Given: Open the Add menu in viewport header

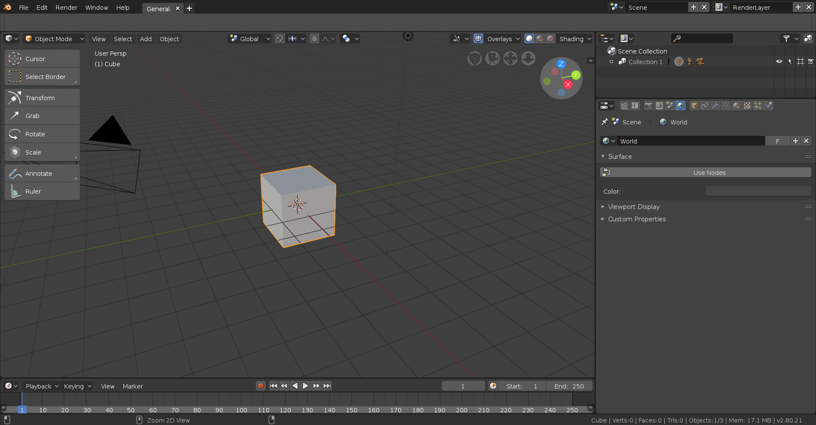Looking at the screenshot, I should [x=146, y=39].
